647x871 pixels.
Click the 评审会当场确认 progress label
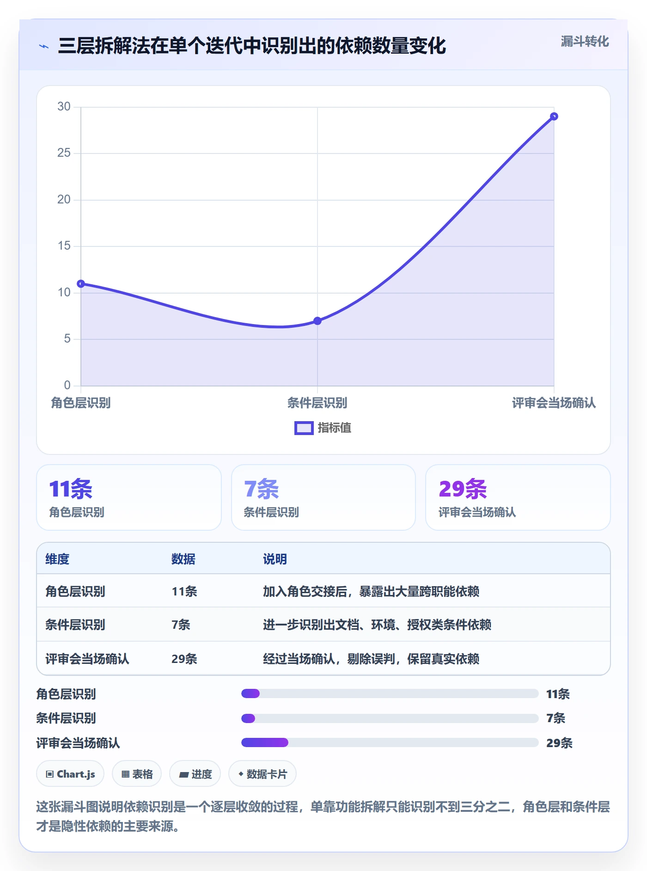pos(78,743)
